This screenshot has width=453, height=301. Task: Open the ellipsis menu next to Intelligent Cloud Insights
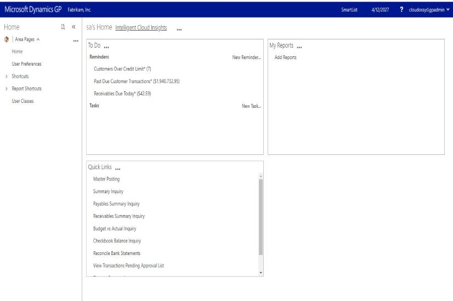tap(179, 30)
